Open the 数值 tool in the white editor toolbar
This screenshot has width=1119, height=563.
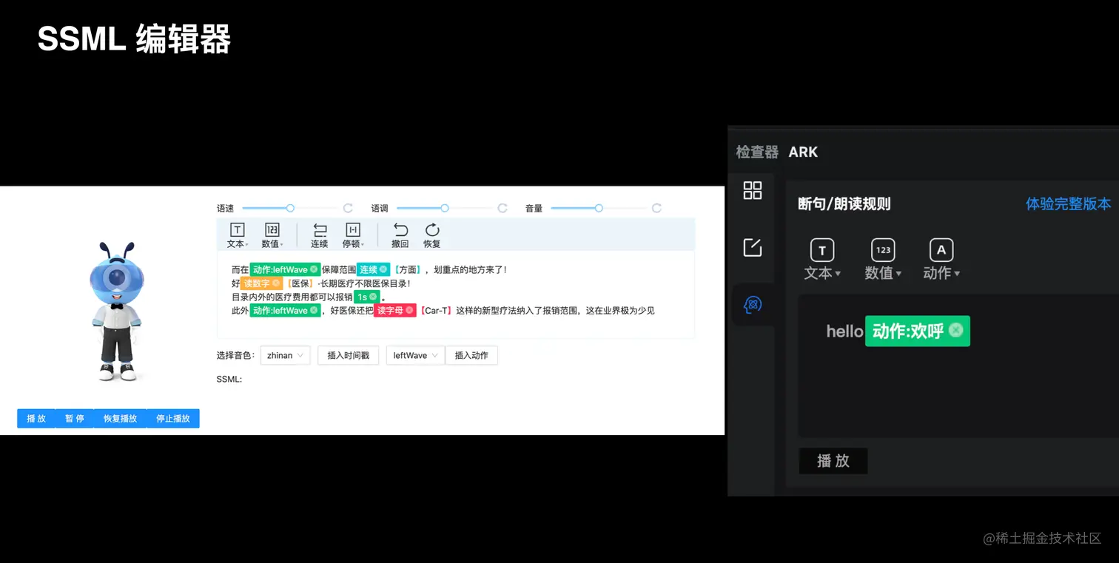click(x=272, y=235)
